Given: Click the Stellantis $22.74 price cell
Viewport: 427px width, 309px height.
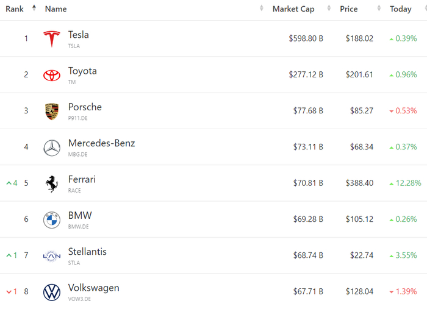Looking at the screenshot, I should coord(362,256).
